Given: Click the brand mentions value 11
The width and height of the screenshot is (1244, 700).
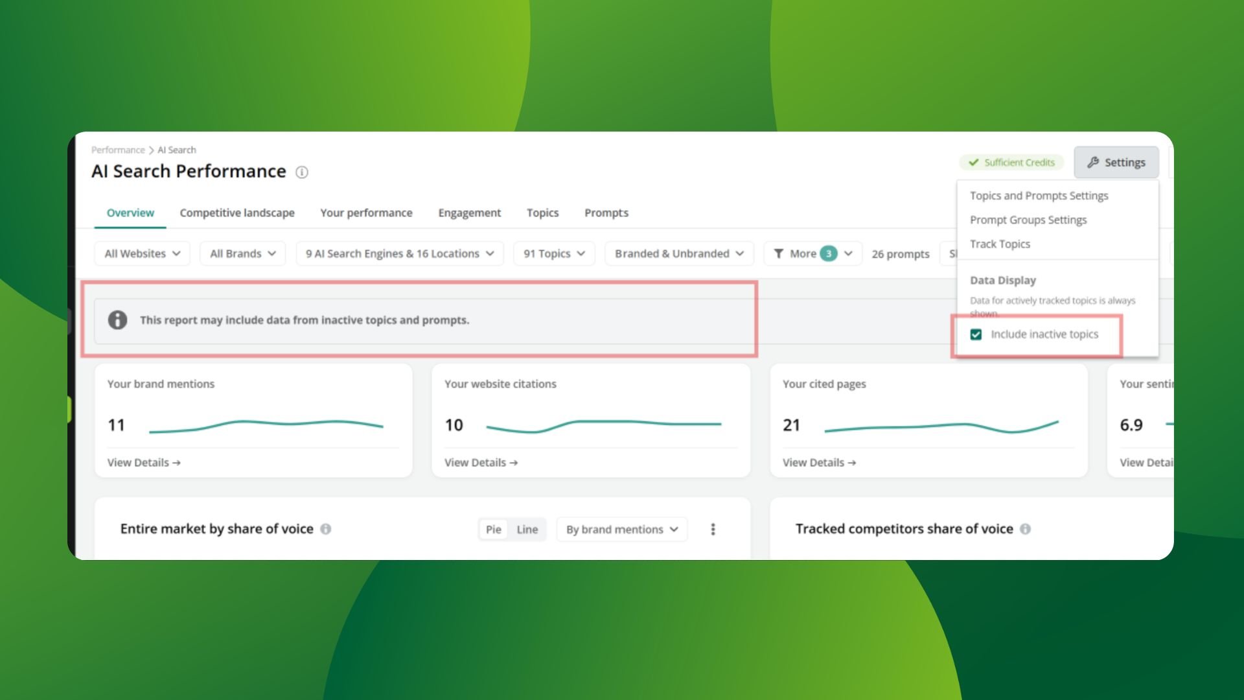Looking at the screenshot, I should pos(116,425).
